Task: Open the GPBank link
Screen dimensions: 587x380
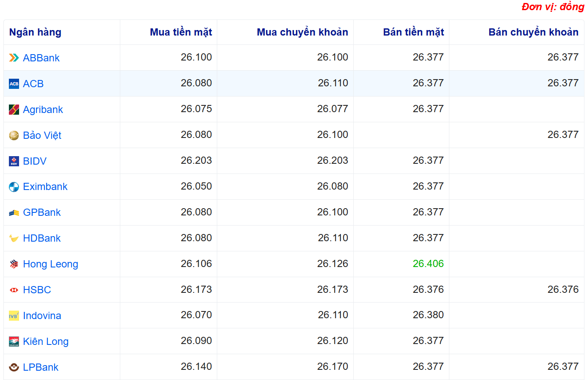Action: [42, 212]
